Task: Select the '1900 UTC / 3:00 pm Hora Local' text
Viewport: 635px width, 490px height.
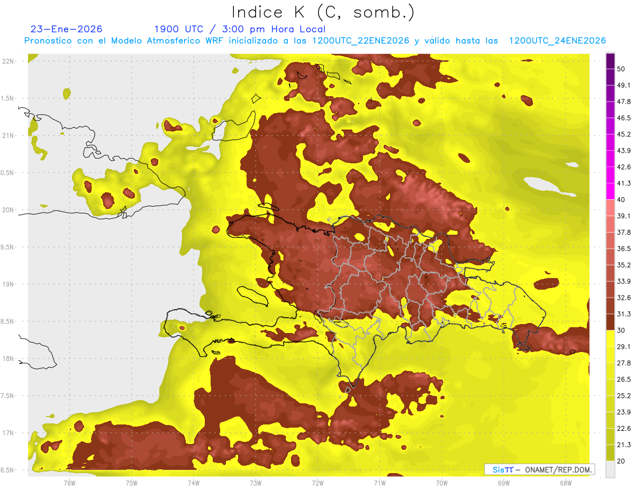Action: coord(240,29)
